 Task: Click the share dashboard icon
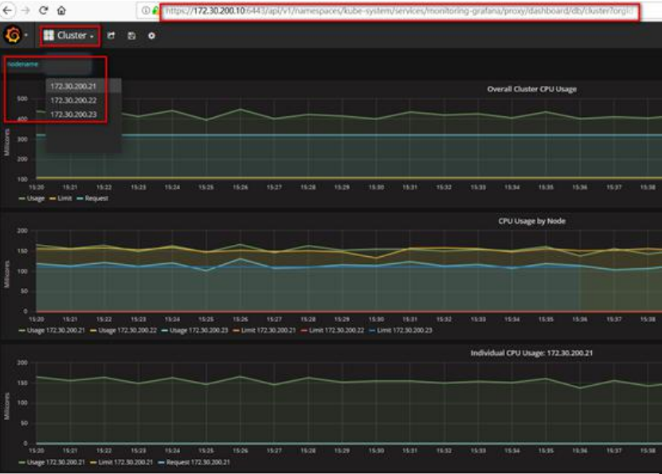112,36
